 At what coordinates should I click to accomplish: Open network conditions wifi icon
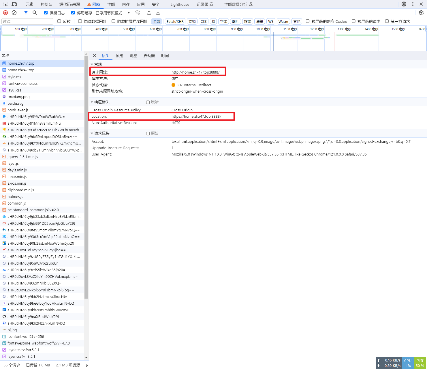pyautogui.click(x=138, y=13)
